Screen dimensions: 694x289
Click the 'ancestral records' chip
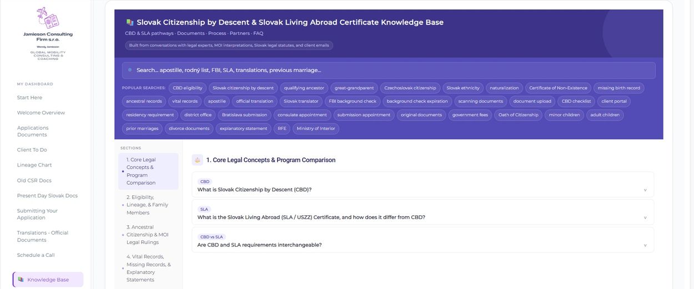144,101
